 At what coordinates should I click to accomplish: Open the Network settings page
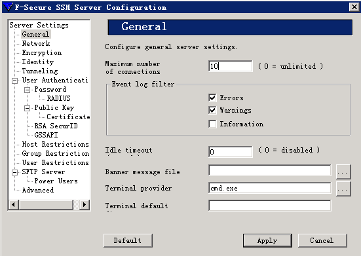point(36,43)
